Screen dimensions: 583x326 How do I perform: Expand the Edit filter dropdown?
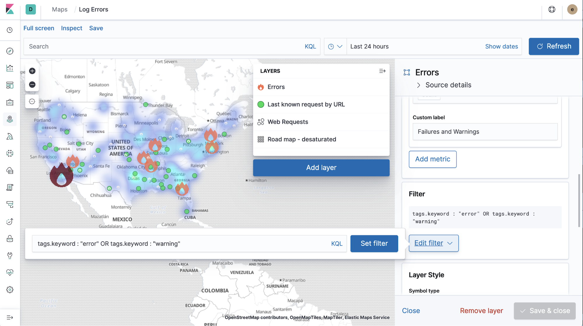[434, 243]
